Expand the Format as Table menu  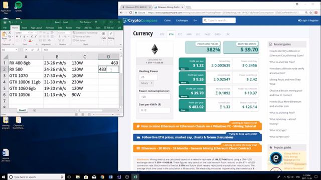(x=82, y=36)
